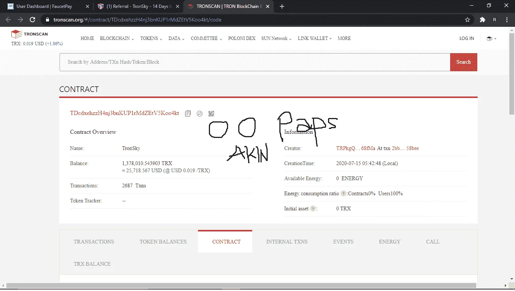Image resolution: width=515 pixels, height=291 pixels.
Task: Open the Chrome three-dot menu
Action: pos(507,20)
